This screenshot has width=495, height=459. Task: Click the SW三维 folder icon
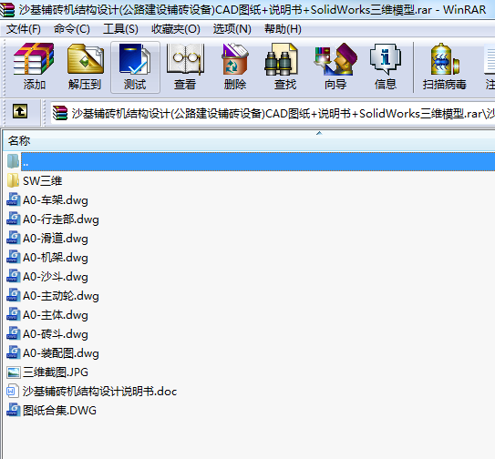point(13,180)
